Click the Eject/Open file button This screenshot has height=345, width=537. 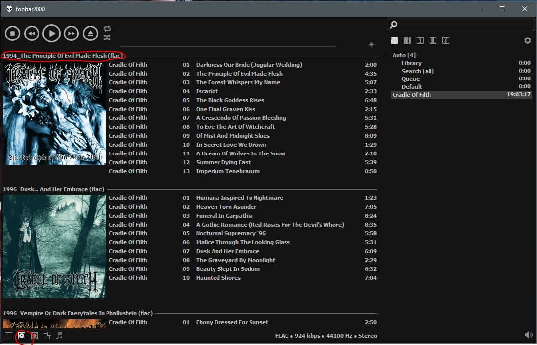pyautogui.click(x=90, y=34)
